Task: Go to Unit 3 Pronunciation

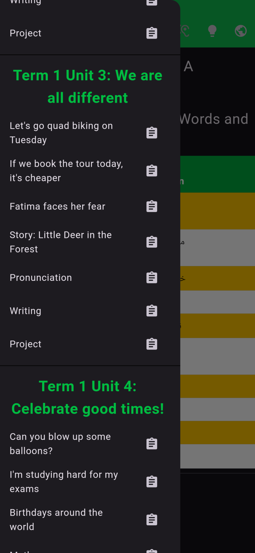Action: click(x=41, y=278)
